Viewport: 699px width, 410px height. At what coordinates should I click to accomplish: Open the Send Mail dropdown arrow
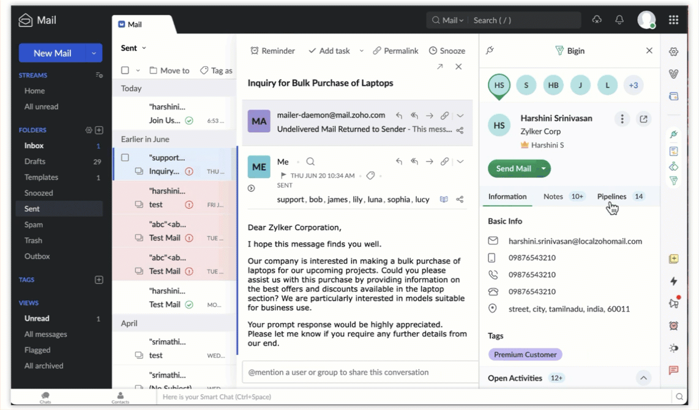coord(543,168)
